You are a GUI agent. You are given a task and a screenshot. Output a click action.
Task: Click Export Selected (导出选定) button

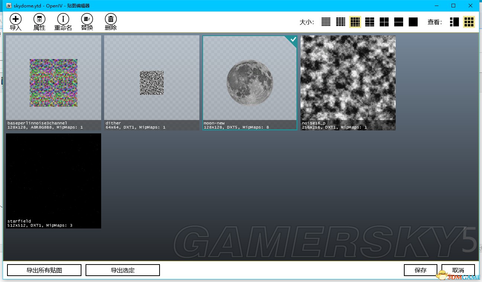[x=123, y=270]
